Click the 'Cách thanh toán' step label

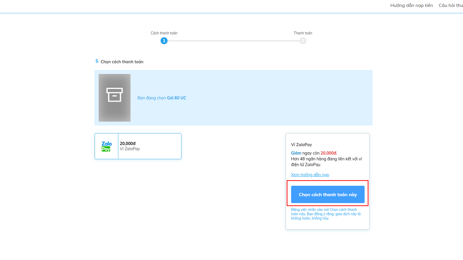click(x=164, y=33)
